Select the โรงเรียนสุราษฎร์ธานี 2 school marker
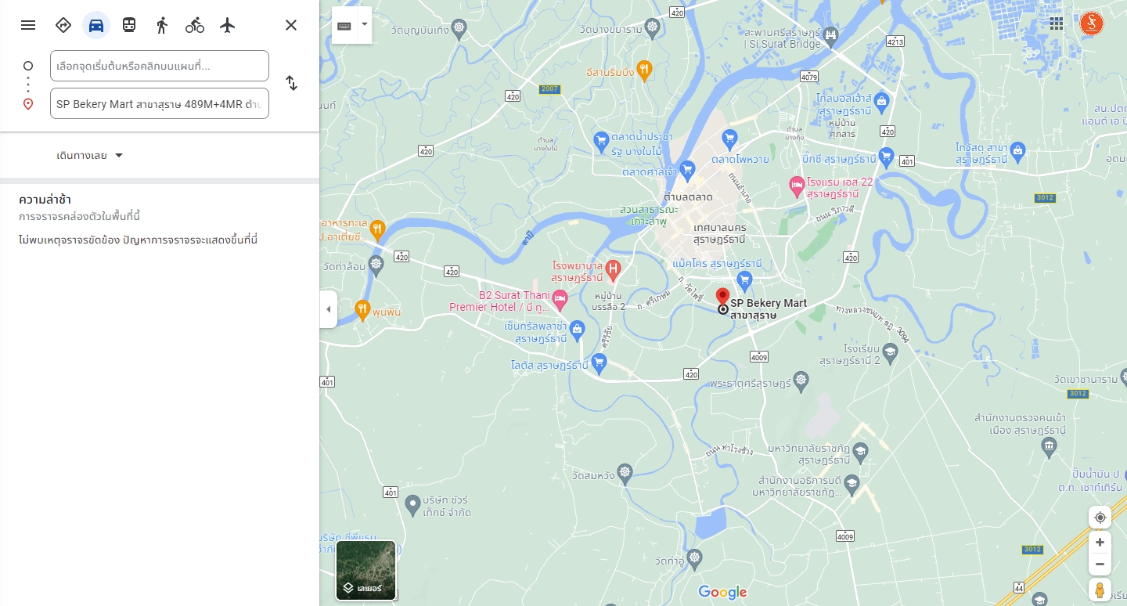The image size is (1127, 606). (890, 354)
